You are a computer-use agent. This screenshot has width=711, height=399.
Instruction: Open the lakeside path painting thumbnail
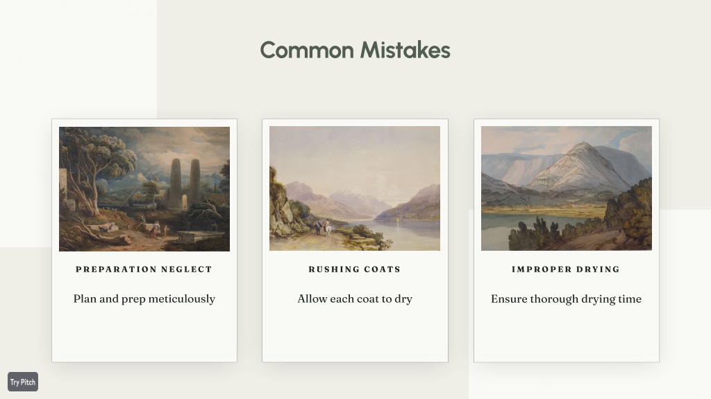[355, 188]
